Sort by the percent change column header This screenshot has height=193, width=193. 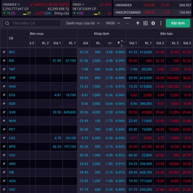pyautogui.click(x=120, y=43)
